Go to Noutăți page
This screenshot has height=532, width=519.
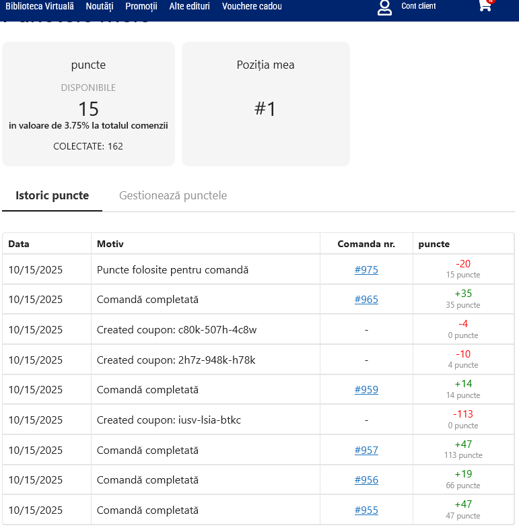click(x=100, y=6)
